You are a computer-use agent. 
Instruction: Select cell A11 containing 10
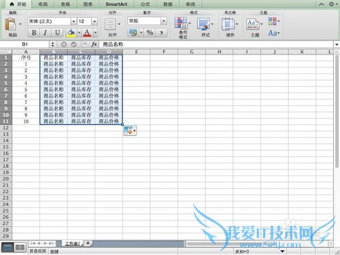pos(26,122)
